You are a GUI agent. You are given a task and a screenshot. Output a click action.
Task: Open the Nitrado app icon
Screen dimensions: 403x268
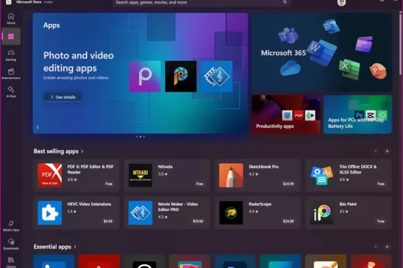pos(140,175)
